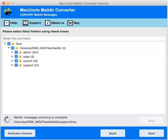This screenshot has height=140, width=168.
Task: Click the MacUncle logo icon in header
Action: pyautogui.click(x=8, y=12)
